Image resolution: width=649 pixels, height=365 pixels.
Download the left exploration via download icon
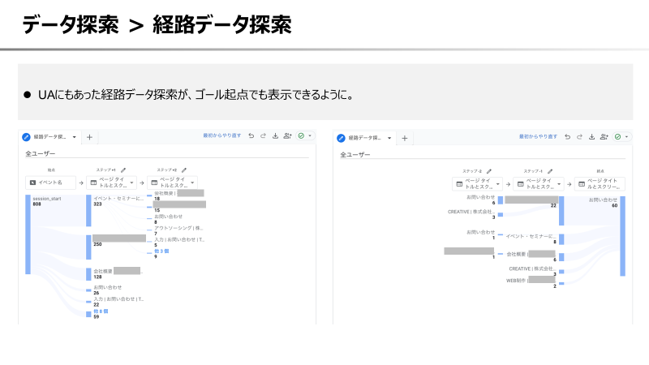pos(276,137)
